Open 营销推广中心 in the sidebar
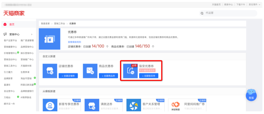 [27, 60]
